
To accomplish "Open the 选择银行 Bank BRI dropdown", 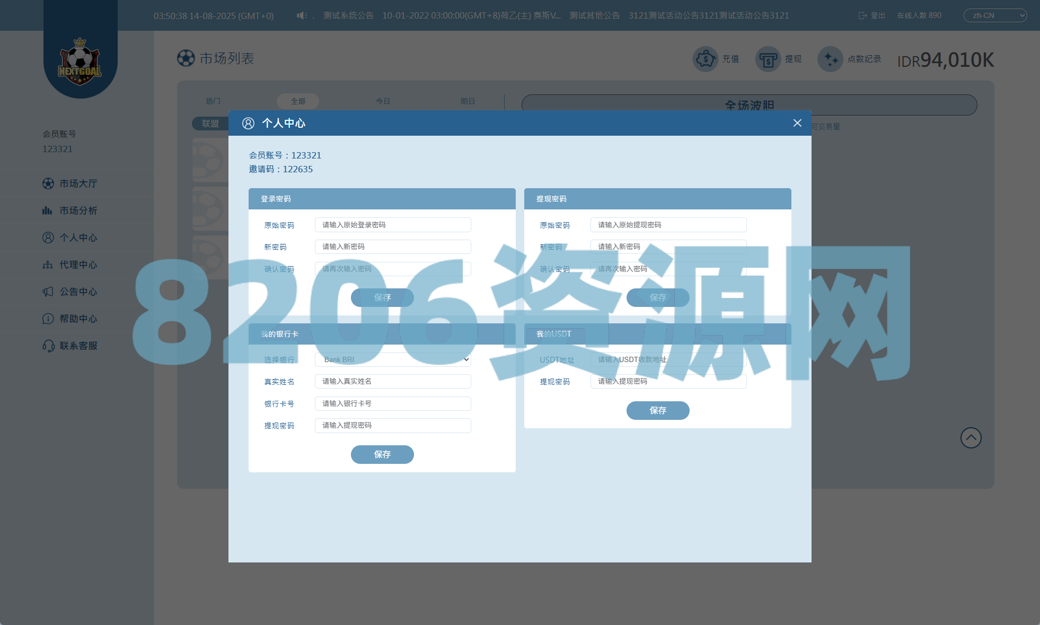I will tap(393, 359).
